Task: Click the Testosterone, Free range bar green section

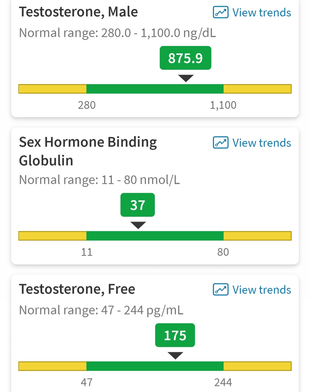Action: (155, 366)
